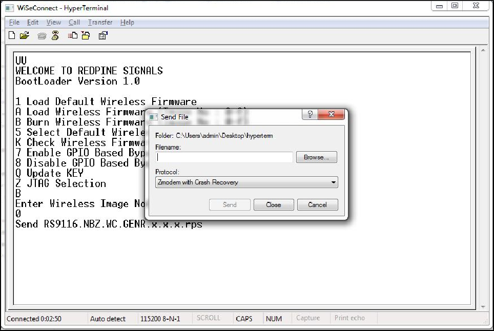Screen dimensions: 494x331
Task: Select Zmodem with Crash Recovery protocol
Action: (x=246, y=182)
